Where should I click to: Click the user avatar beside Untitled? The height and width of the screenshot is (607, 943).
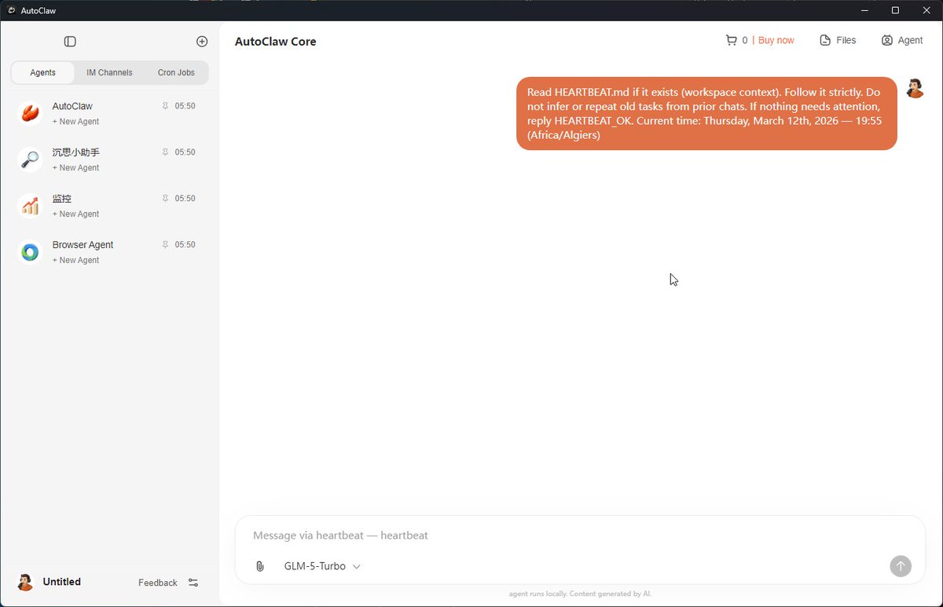coord(25,582)
